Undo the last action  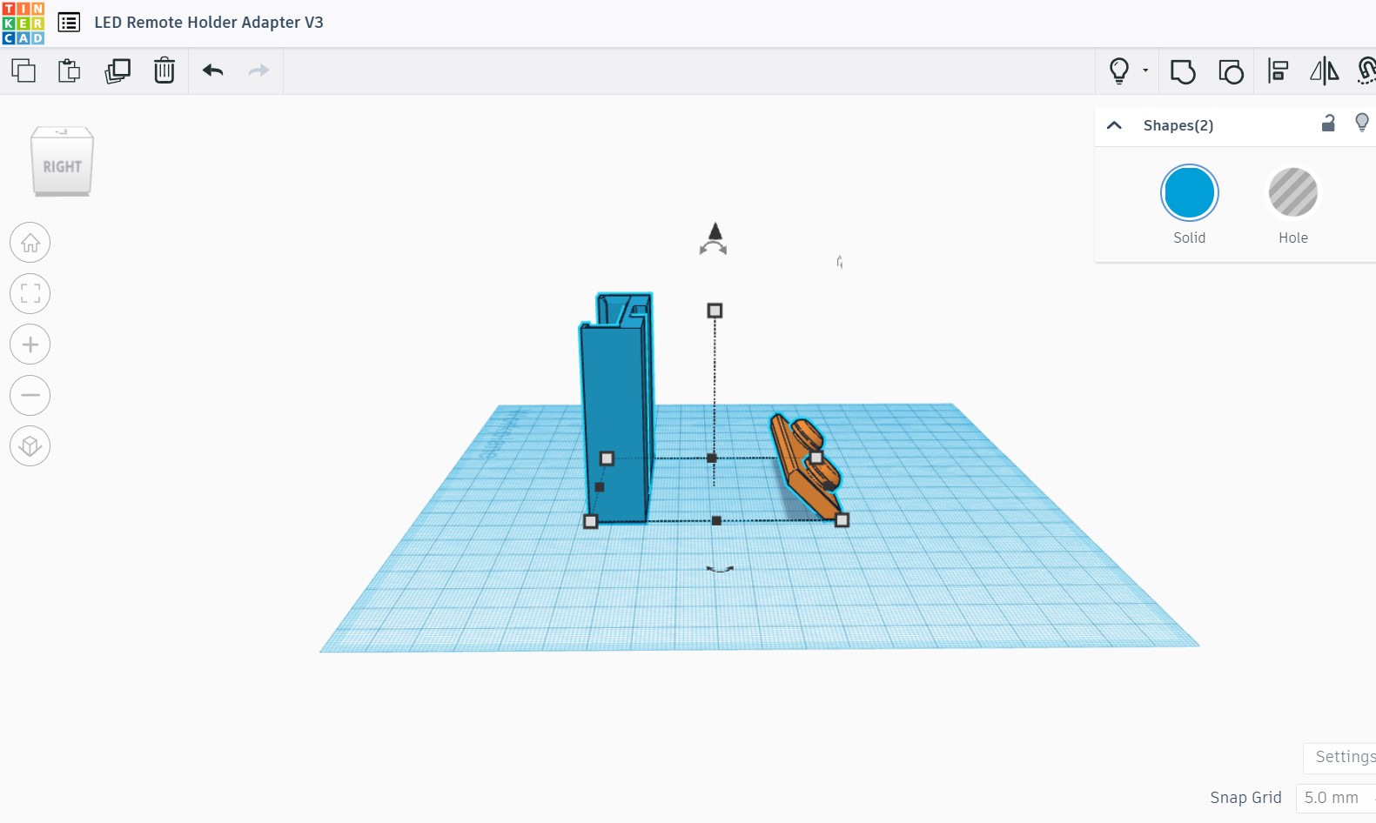point(213,70)
